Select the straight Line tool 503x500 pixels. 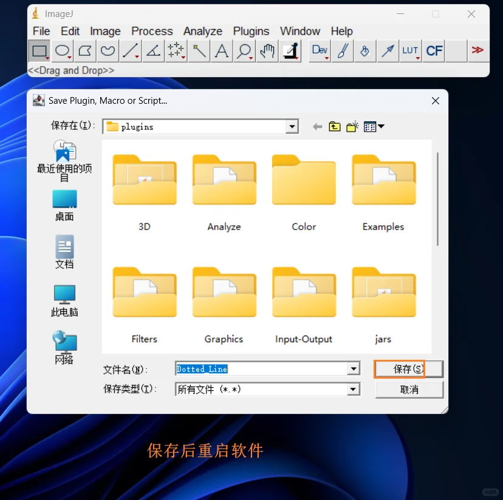click(130, 51)
